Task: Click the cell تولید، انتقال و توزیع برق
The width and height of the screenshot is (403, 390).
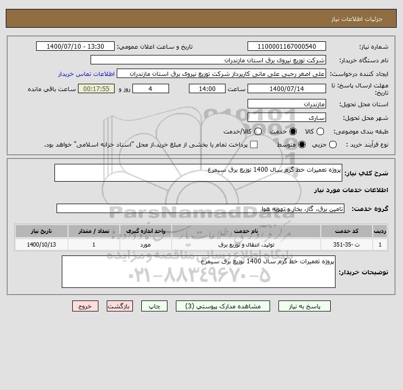Action: click(x=246, y=244)
